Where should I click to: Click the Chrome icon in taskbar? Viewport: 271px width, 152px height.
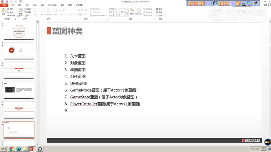(11, 149)
